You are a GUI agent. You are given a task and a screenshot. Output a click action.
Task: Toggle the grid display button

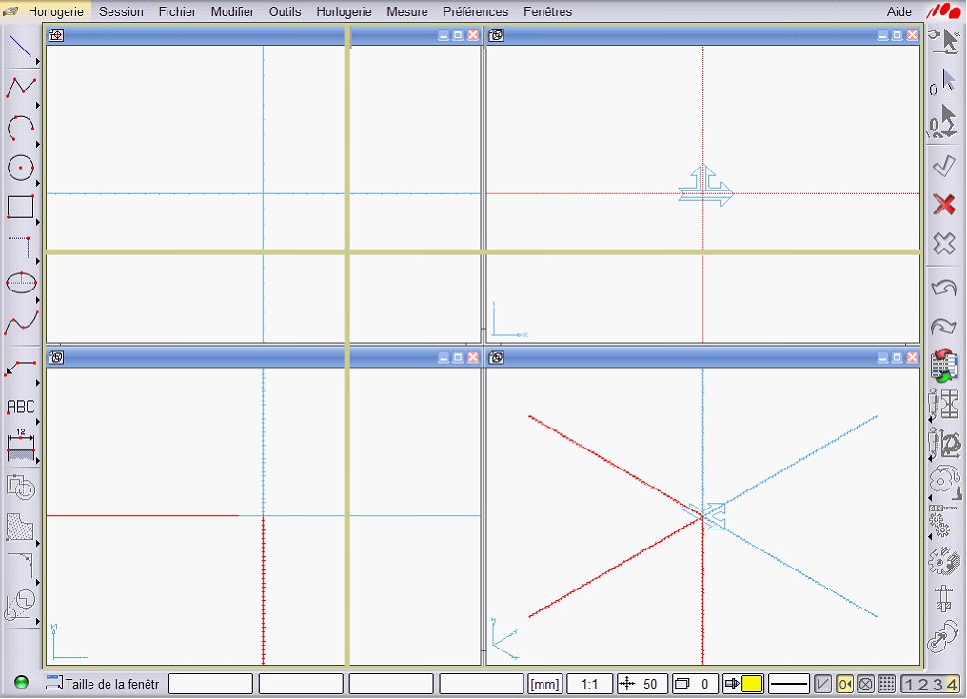[886, 684]
